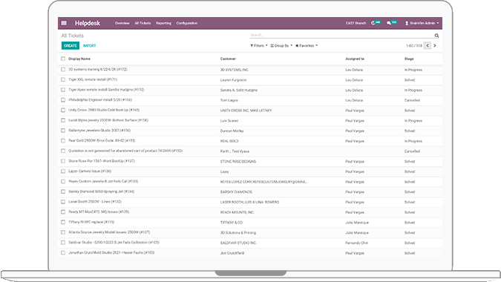Open ticket Atlanta Source Jewelry (#107)
The height and width of the screenshot is (282, 501).
point(109,232)
